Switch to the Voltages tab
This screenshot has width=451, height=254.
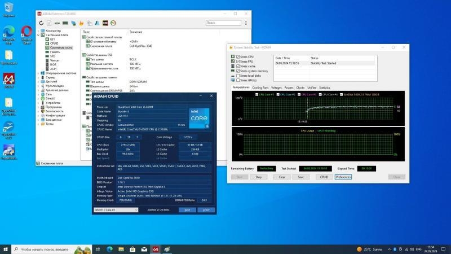tap(276, 87)
